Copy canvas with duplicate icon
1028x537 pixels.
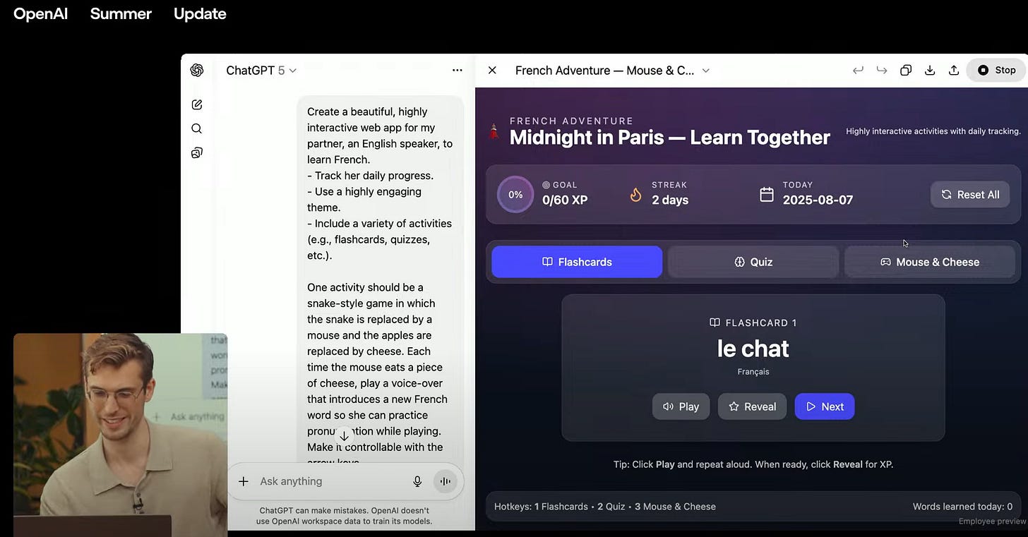tap(906, 70)
